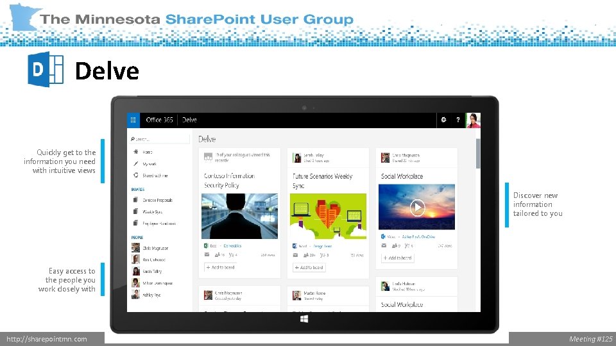Click the Contoso Proposals board icon

click(135, 200)
